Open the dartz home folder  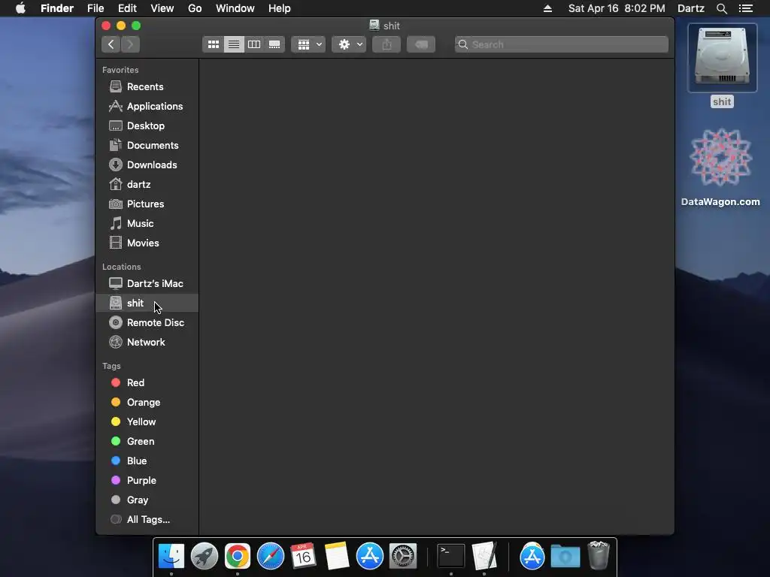tap(147, 185)
